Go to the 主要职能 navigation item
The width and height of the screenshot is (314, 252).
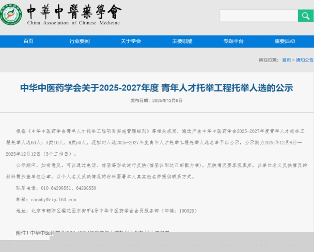182,41
